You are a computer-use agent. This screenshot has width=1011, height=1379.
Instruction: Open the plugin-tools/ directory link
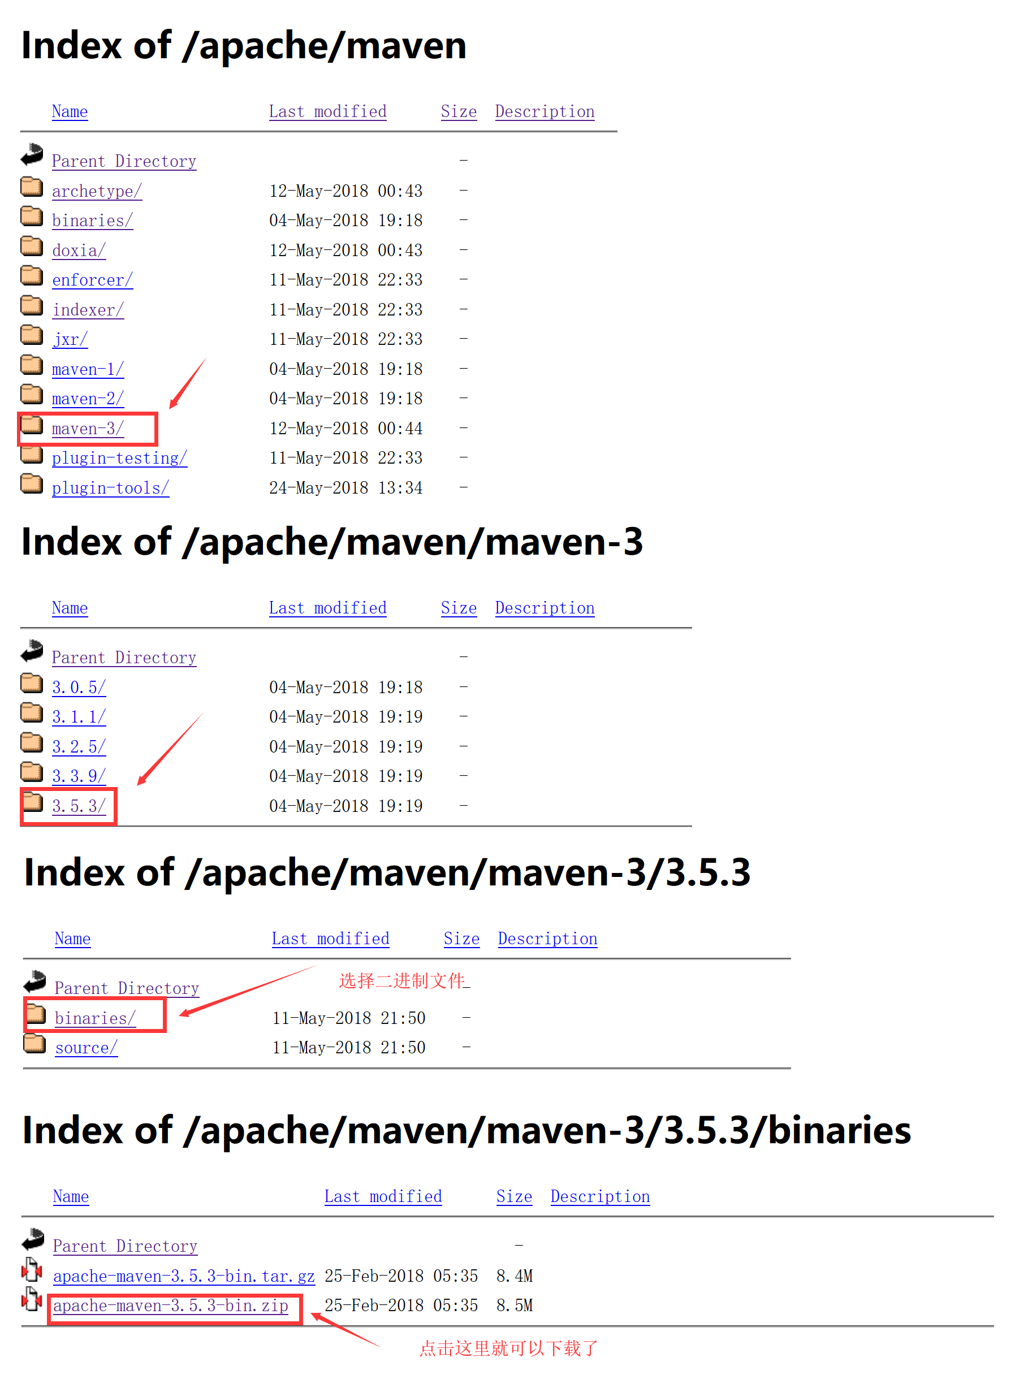(x=110, y=488)
